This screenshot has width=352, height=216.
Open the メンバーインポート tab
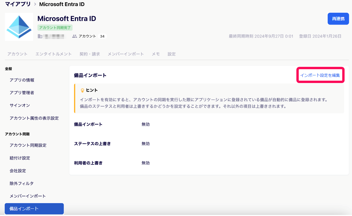coord(126,54)
